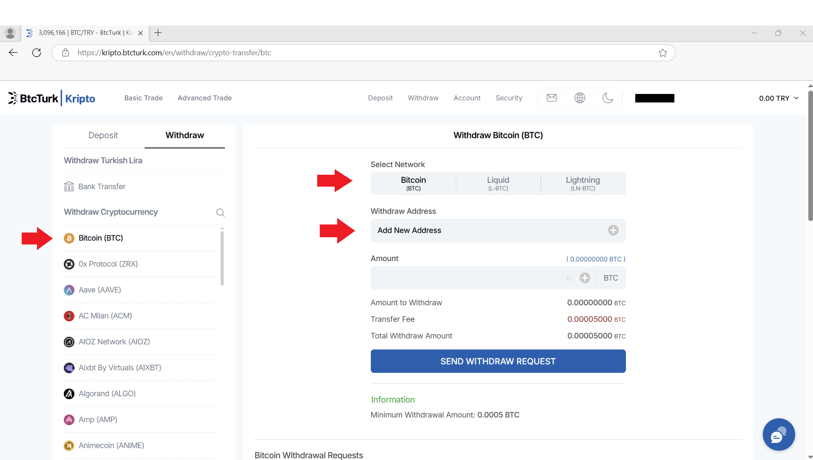The image size is (813, 460).
Task: Open the Add New Address selector
Action: point(489,230)
